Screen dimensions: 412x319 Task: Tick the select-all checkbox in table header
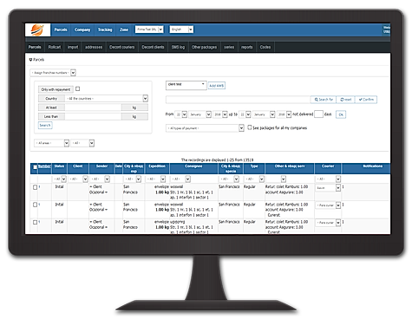(x=35, y=167)
